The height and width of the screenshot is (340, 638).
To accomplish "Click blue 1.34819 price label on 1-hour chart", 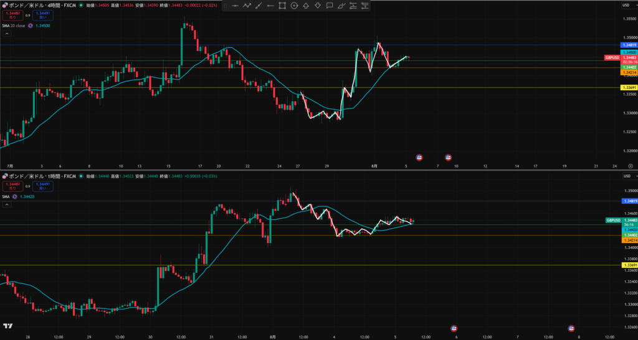I will (x=629, y=201).
